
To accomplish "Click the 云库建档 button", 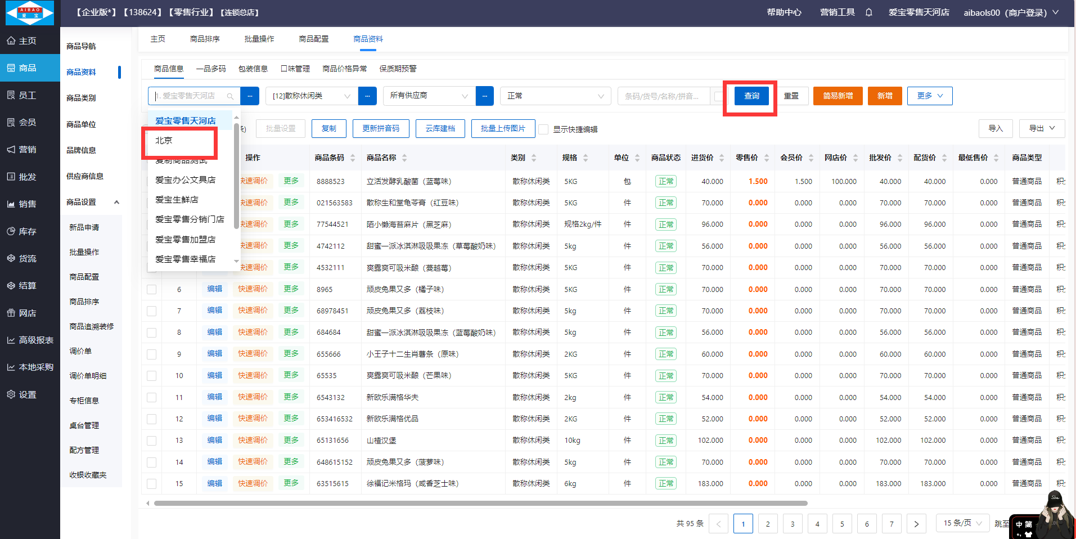I will [440, 128].
